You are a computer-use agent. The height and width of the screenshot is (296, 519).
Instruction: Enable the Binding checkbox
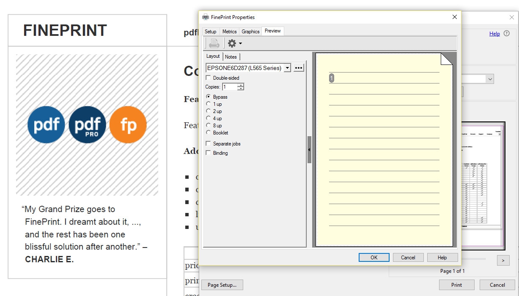tap(208, 153)
